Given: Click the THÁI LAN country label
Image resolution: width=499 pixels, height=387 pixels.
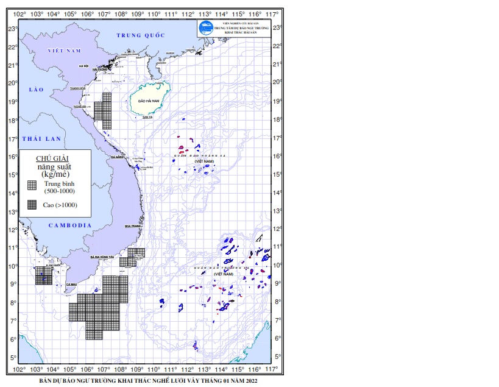Looking at the screenshot, I should click(x=41, y=139).
